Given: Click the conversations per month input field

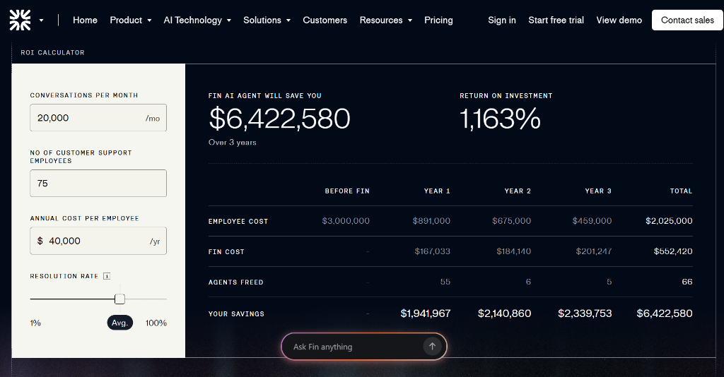Looking at the screenshot, I should 98,117.
